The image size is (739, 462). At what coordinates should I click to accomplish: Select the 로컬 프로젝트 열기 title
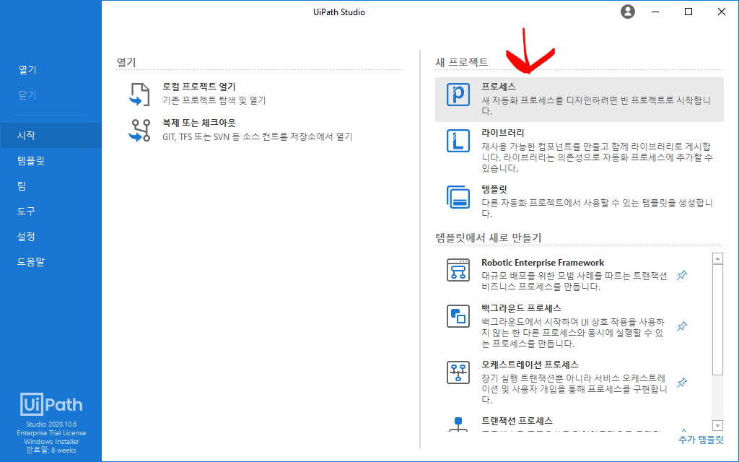tap(199, 87)
